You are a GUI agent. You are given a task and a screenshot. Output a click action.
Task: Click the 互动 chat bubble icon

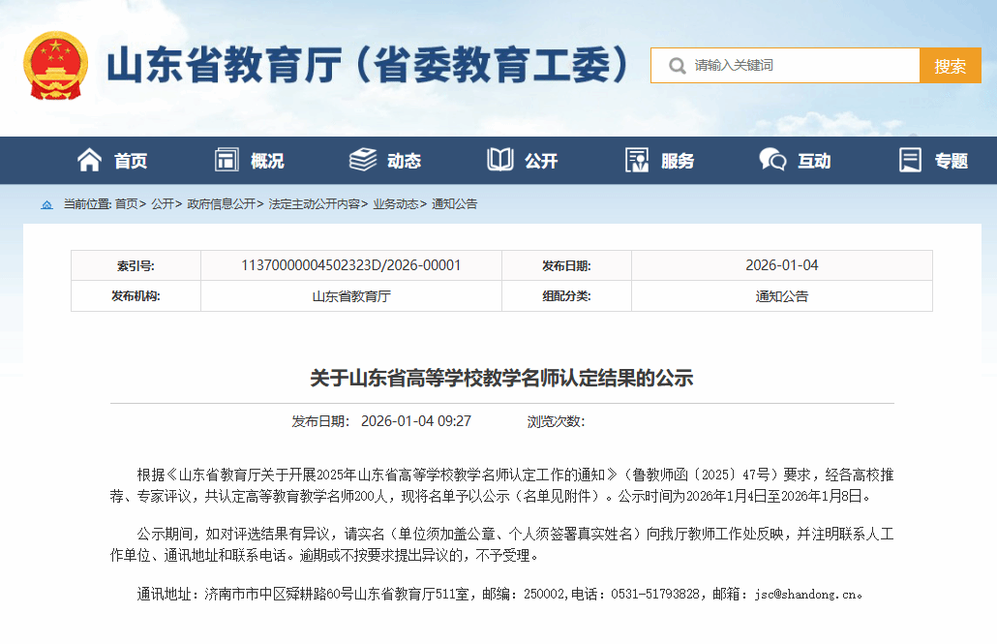tap(772, 161)
